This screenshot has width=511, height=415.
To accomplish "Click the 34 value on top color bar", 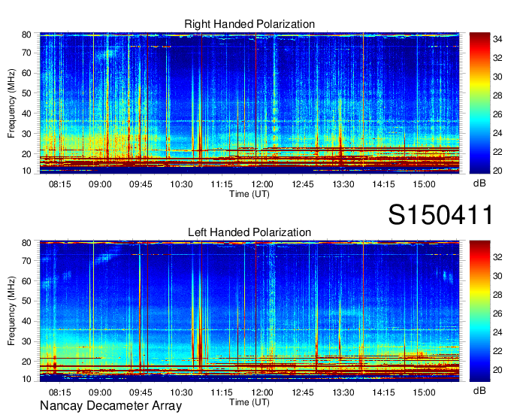I will (x=497, y=39).
